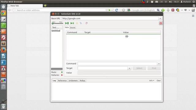This screenshot has height=110, width=196.
Task: Reload the page in Firefox
Action: click(x=116, y=10)
